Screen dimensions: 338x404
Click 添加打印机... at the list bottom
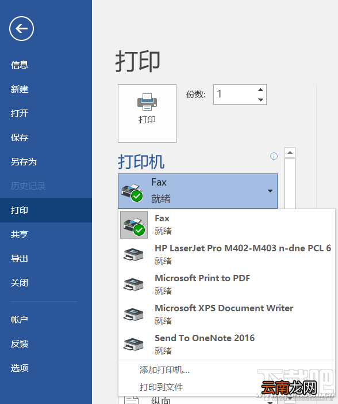pos(164,370)
